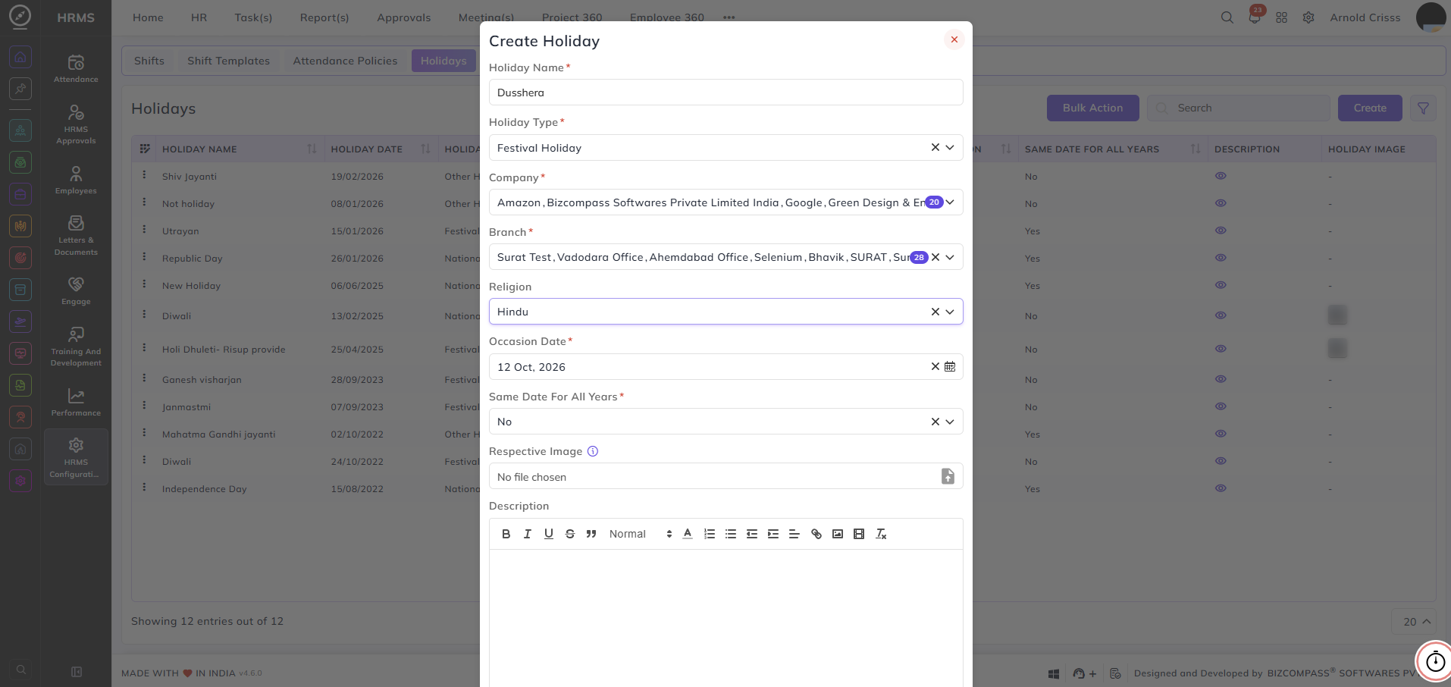The image size is (1451, 687).
Task: Toggle strikethrough formatting in description editor
Action: (x=570, y=534)
